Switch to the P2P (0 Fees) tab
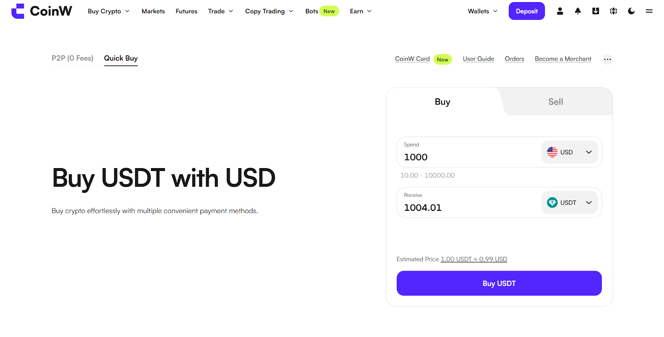 click(x=73, y=58)
